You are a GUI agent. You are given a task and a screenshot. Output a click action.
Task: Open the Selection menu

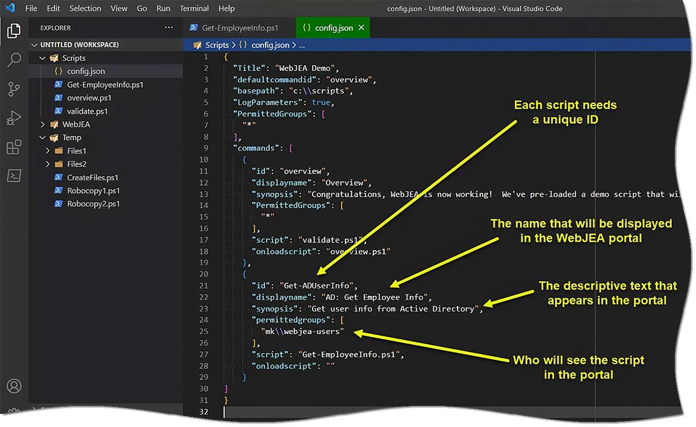point(85,8)
